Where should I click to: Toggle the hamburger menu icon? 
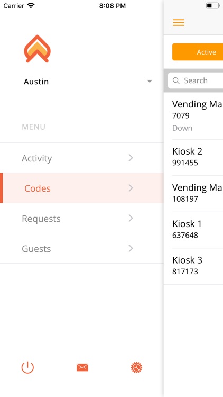[179, 23]
